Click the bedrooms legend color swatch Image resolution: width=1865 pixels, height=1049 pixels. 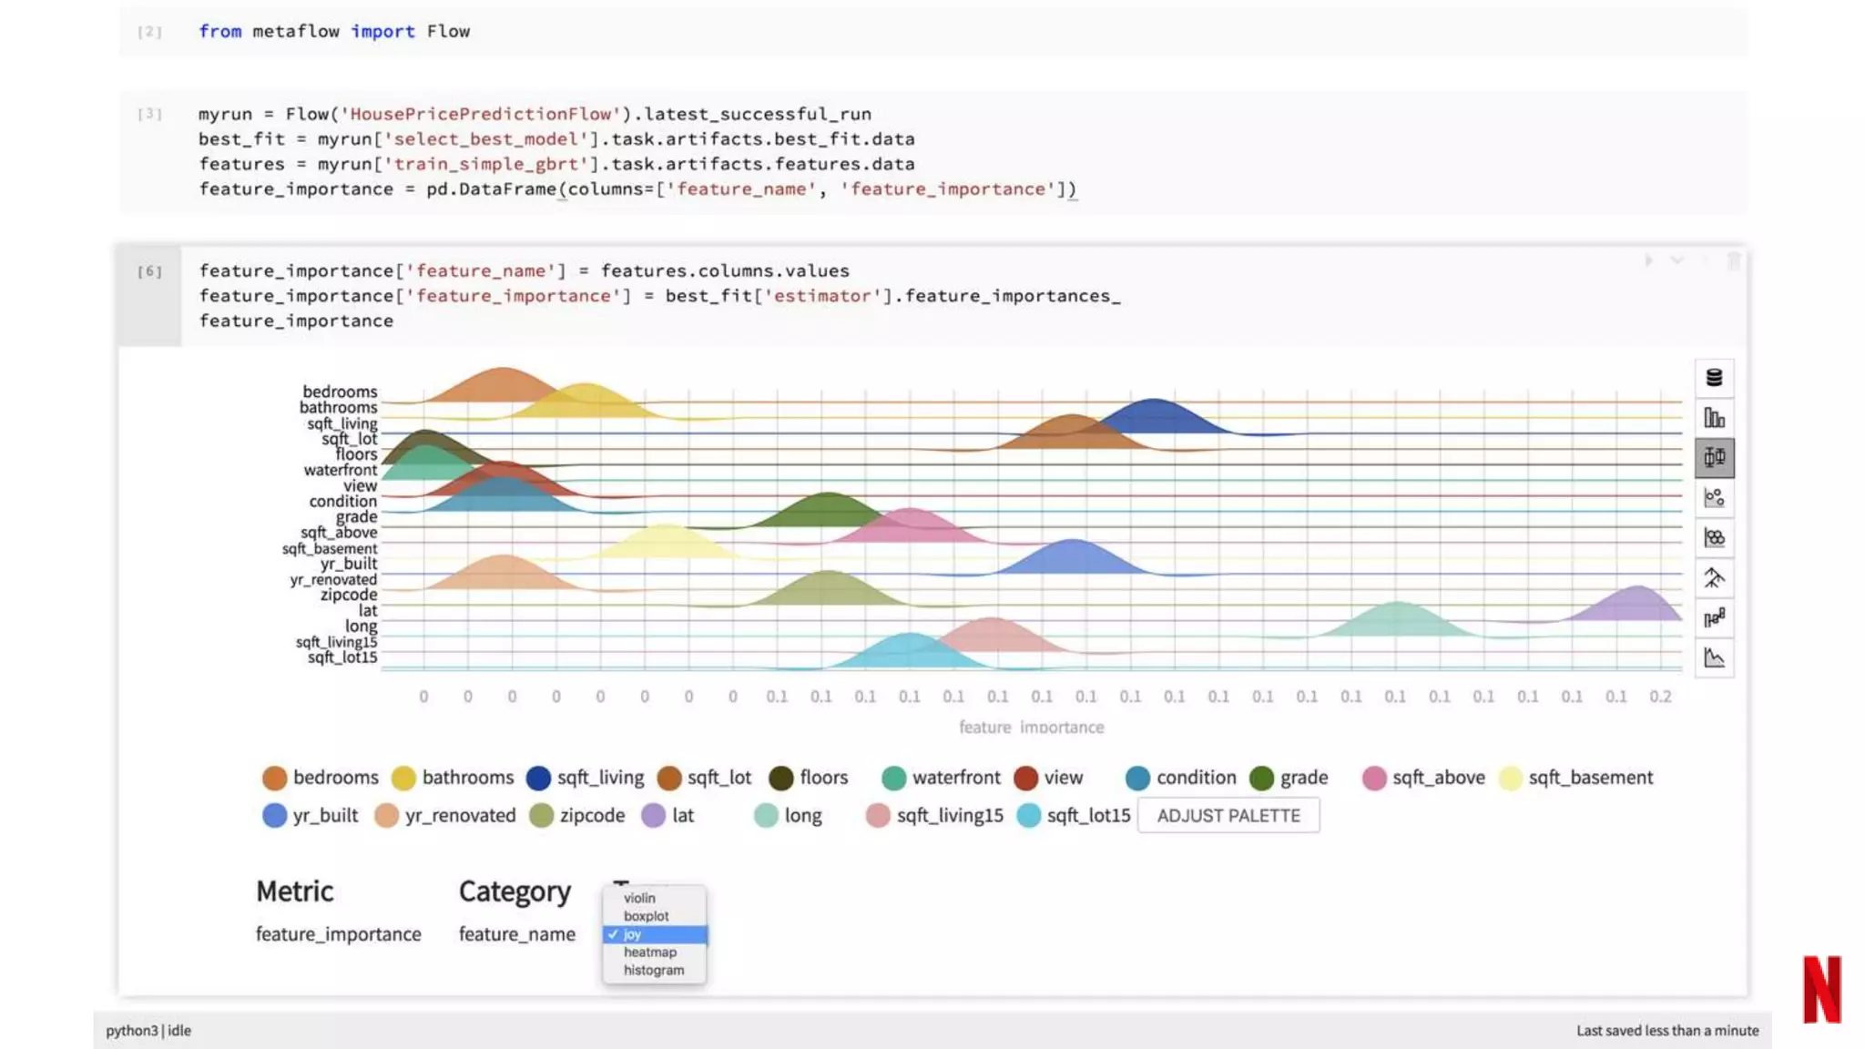[x=274, y=778]
